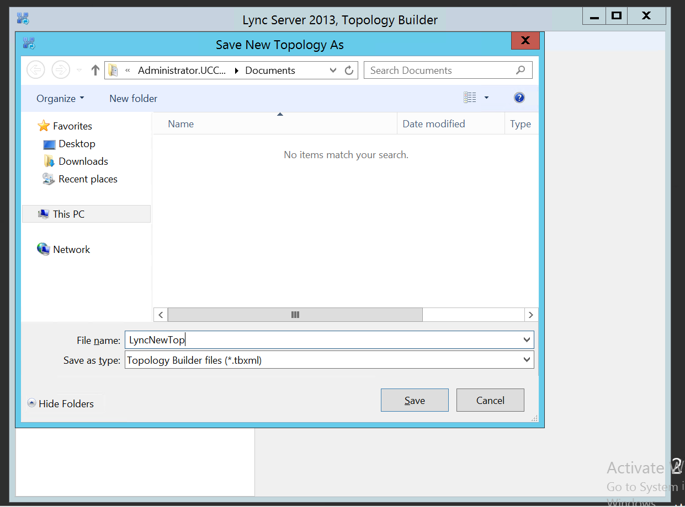Click the horizontal scrollbar thumb
This screenshot has height=507, width=685.
[x=295, y=315]
